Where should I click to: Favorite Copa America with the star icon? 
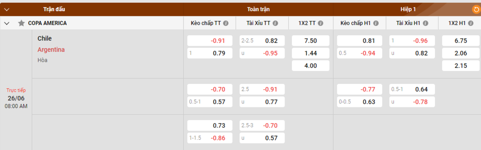[x=21, y=23]
